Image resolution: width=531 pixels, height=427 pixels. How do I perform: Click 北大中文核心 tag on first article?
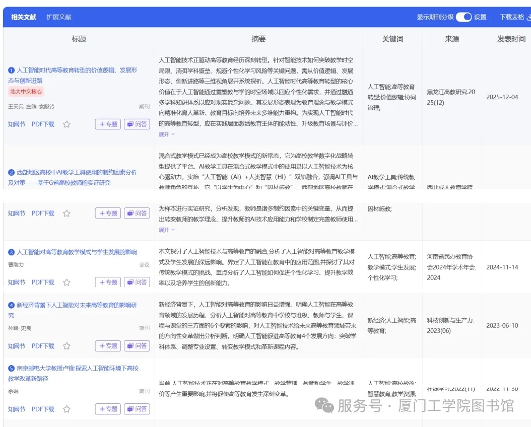click(x=26, y=92)
